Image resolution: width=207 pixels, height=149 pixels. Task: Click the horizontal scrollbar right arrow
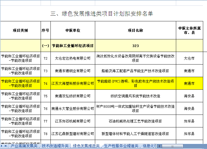tap(205, 146)
